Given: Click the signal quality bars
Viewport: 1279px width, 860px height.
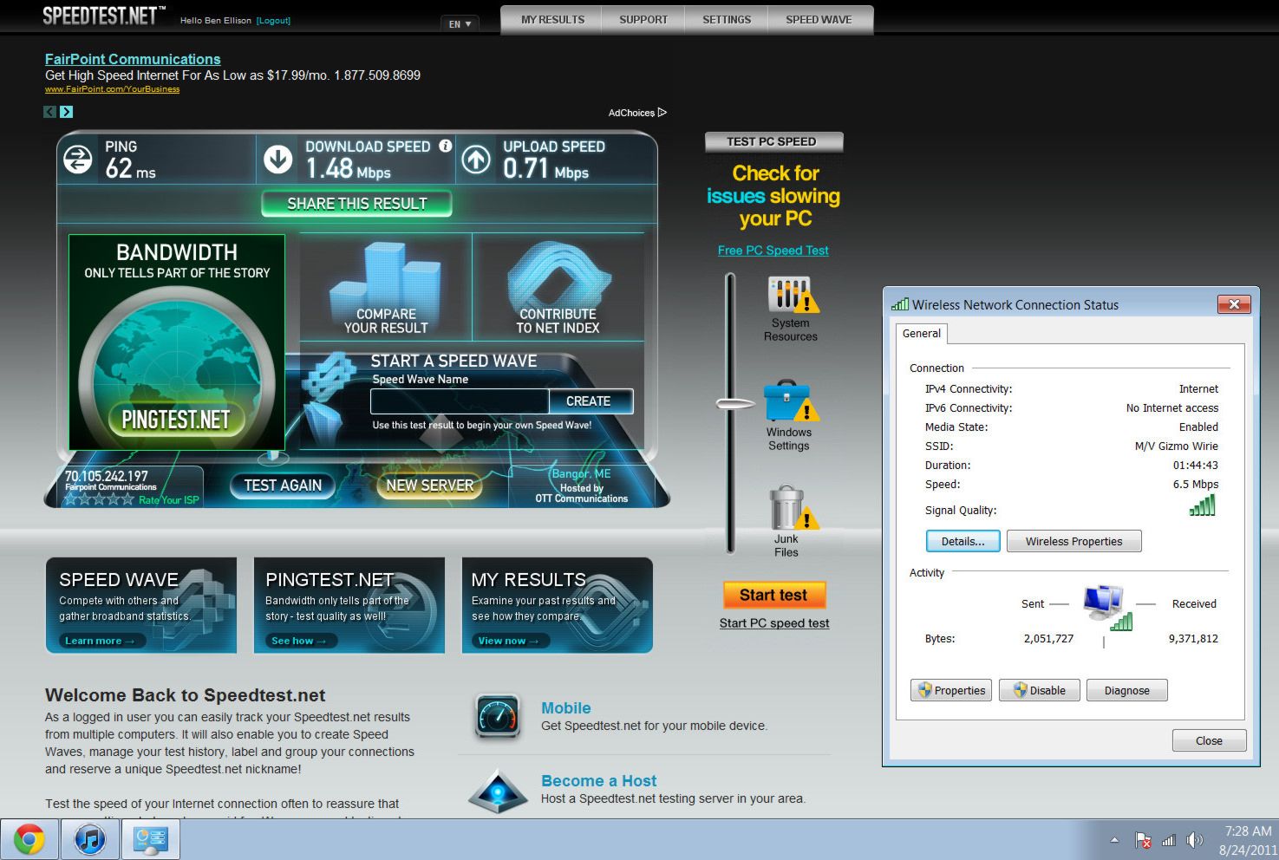Looking at the screenshot, I should click(1203, 505).
